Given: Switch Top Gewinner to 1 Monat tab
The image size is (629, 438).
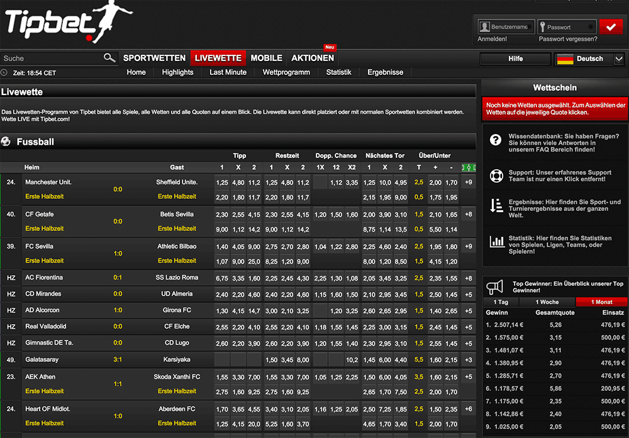Looking at the screenshot, I should click(601, 302).
